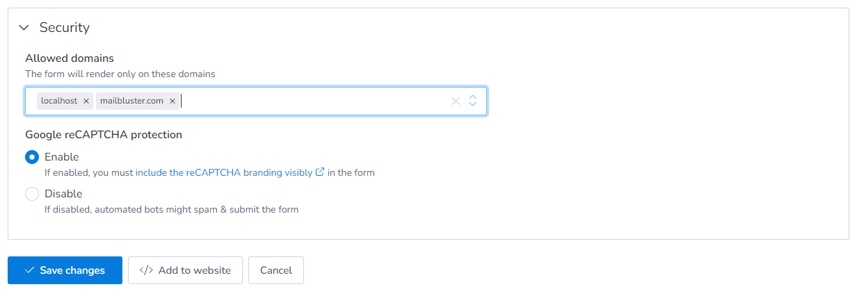The height and width of the screenshot is (296, 859).
Task: Click the localhost tag text
Action: (59, 101)
